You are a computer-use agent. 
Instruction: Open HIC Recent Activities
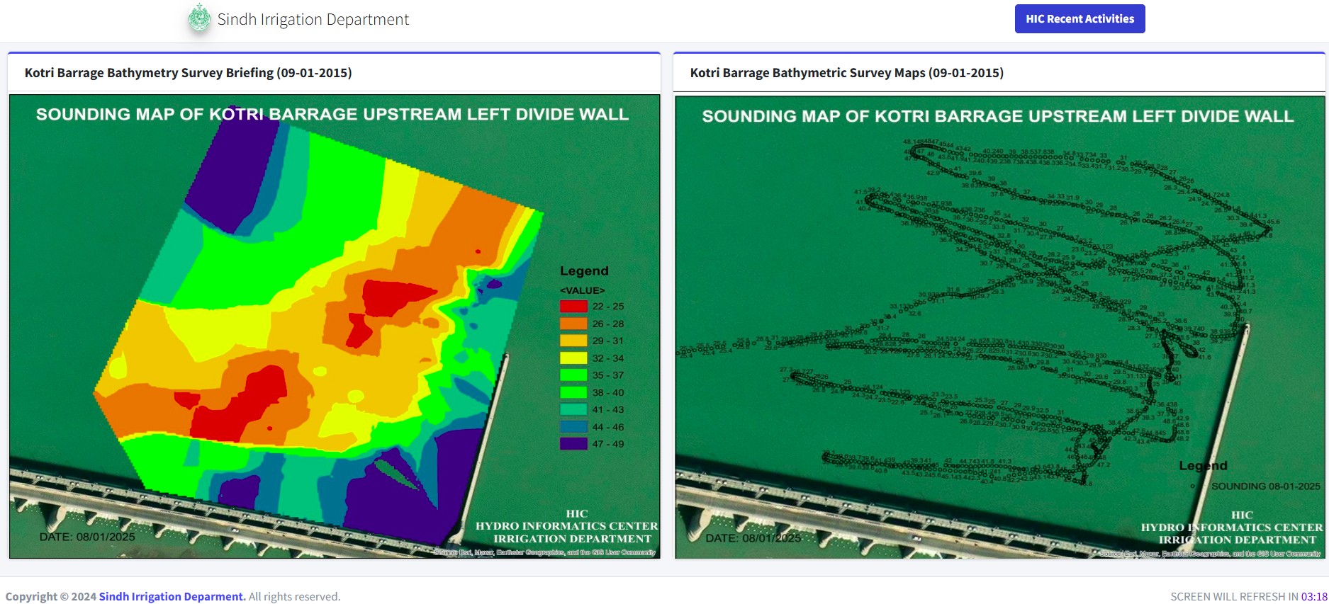click(1079, 19)
